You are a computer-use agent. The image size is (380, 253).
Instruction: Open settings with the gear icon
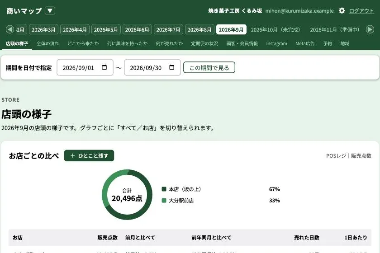point(342,11)
